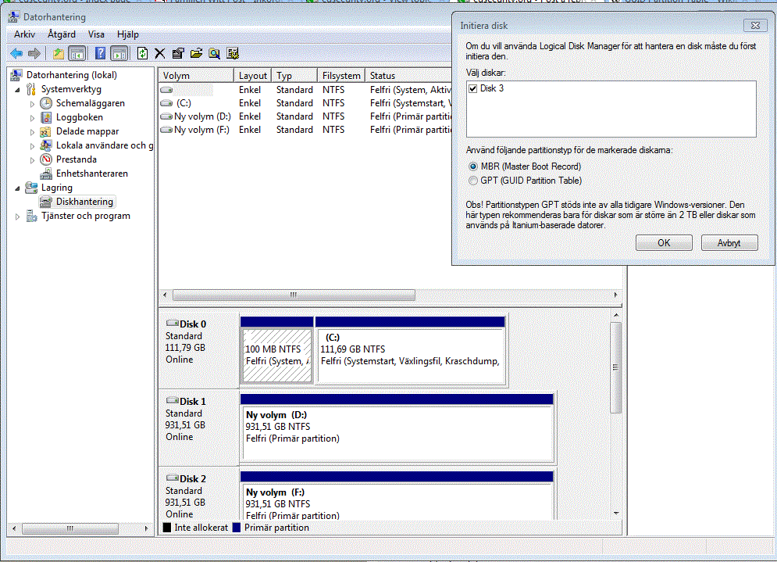777x562 pixels.
Task: Select Diskhantering in the tree
Action: point(84,202)
